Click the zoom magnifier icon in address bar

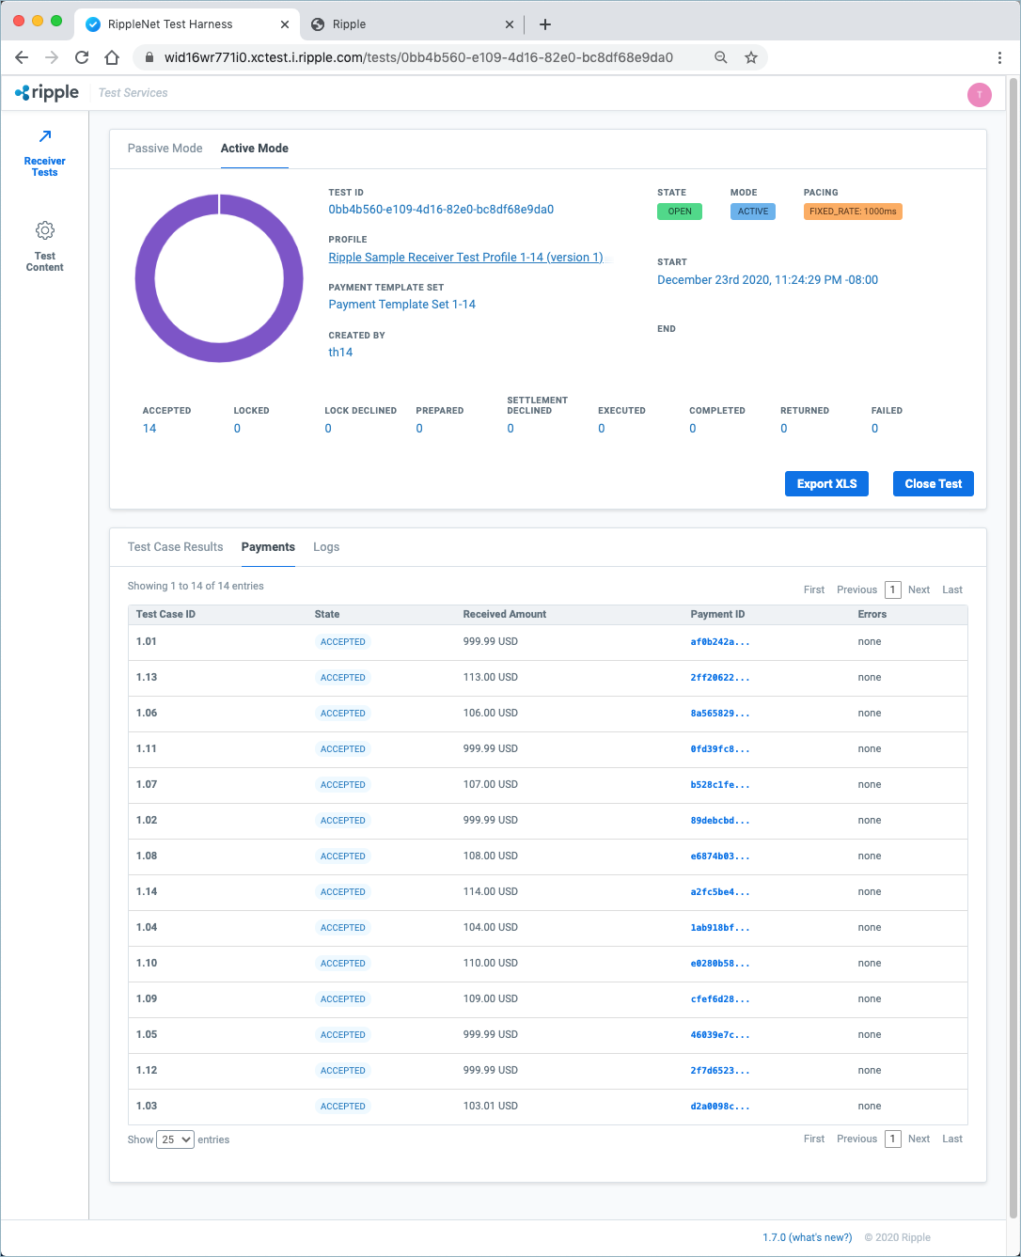(x=720, y=57)
